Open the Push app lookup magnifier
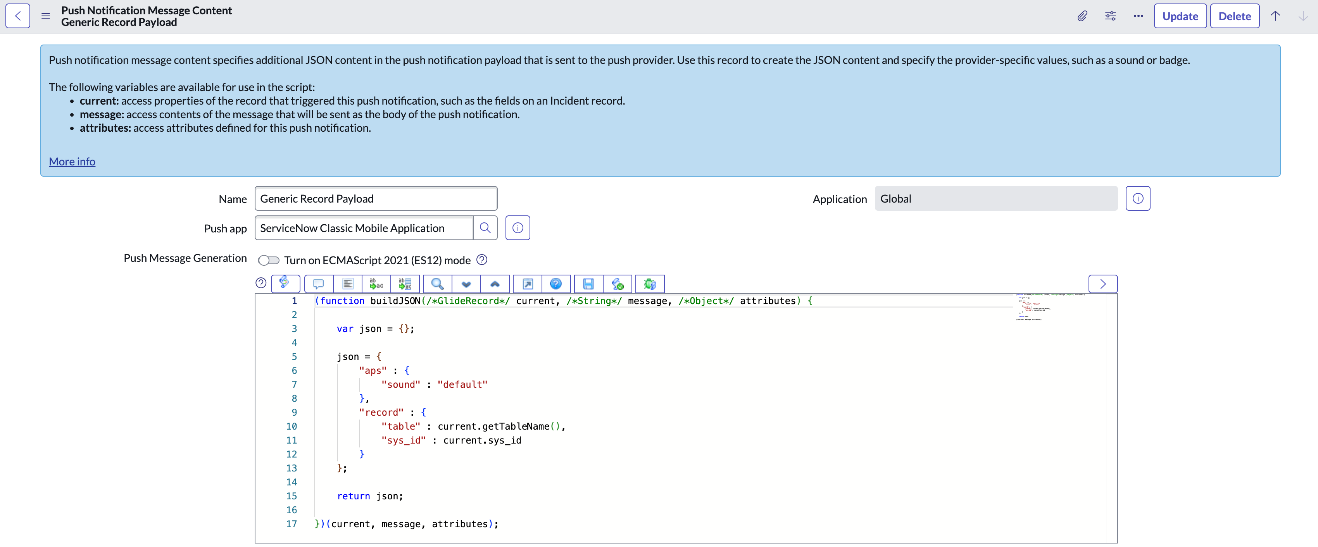Image resolution: width=1318 pixels, height=547 pixels. pyautogui.click(x=485, y=228)
